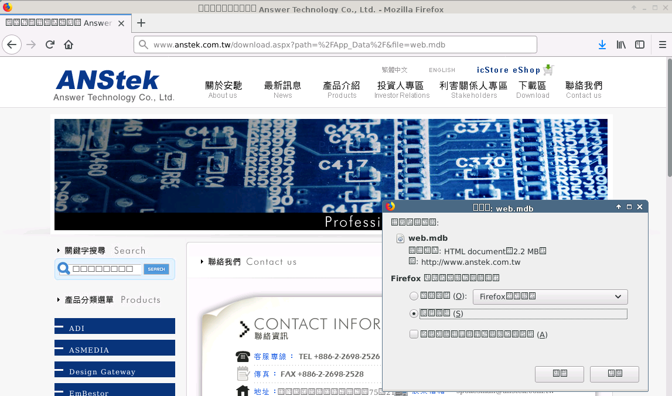This screenshot has width=672, height=396.
Task: Click the magnifier icon in URL bar
Action: (144, 45)
